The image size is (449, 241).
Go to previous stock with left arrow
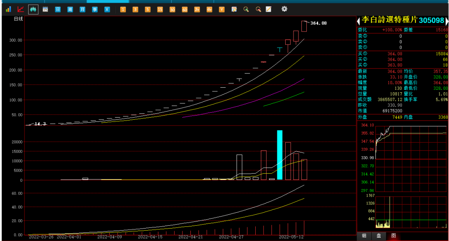[358, 21]
